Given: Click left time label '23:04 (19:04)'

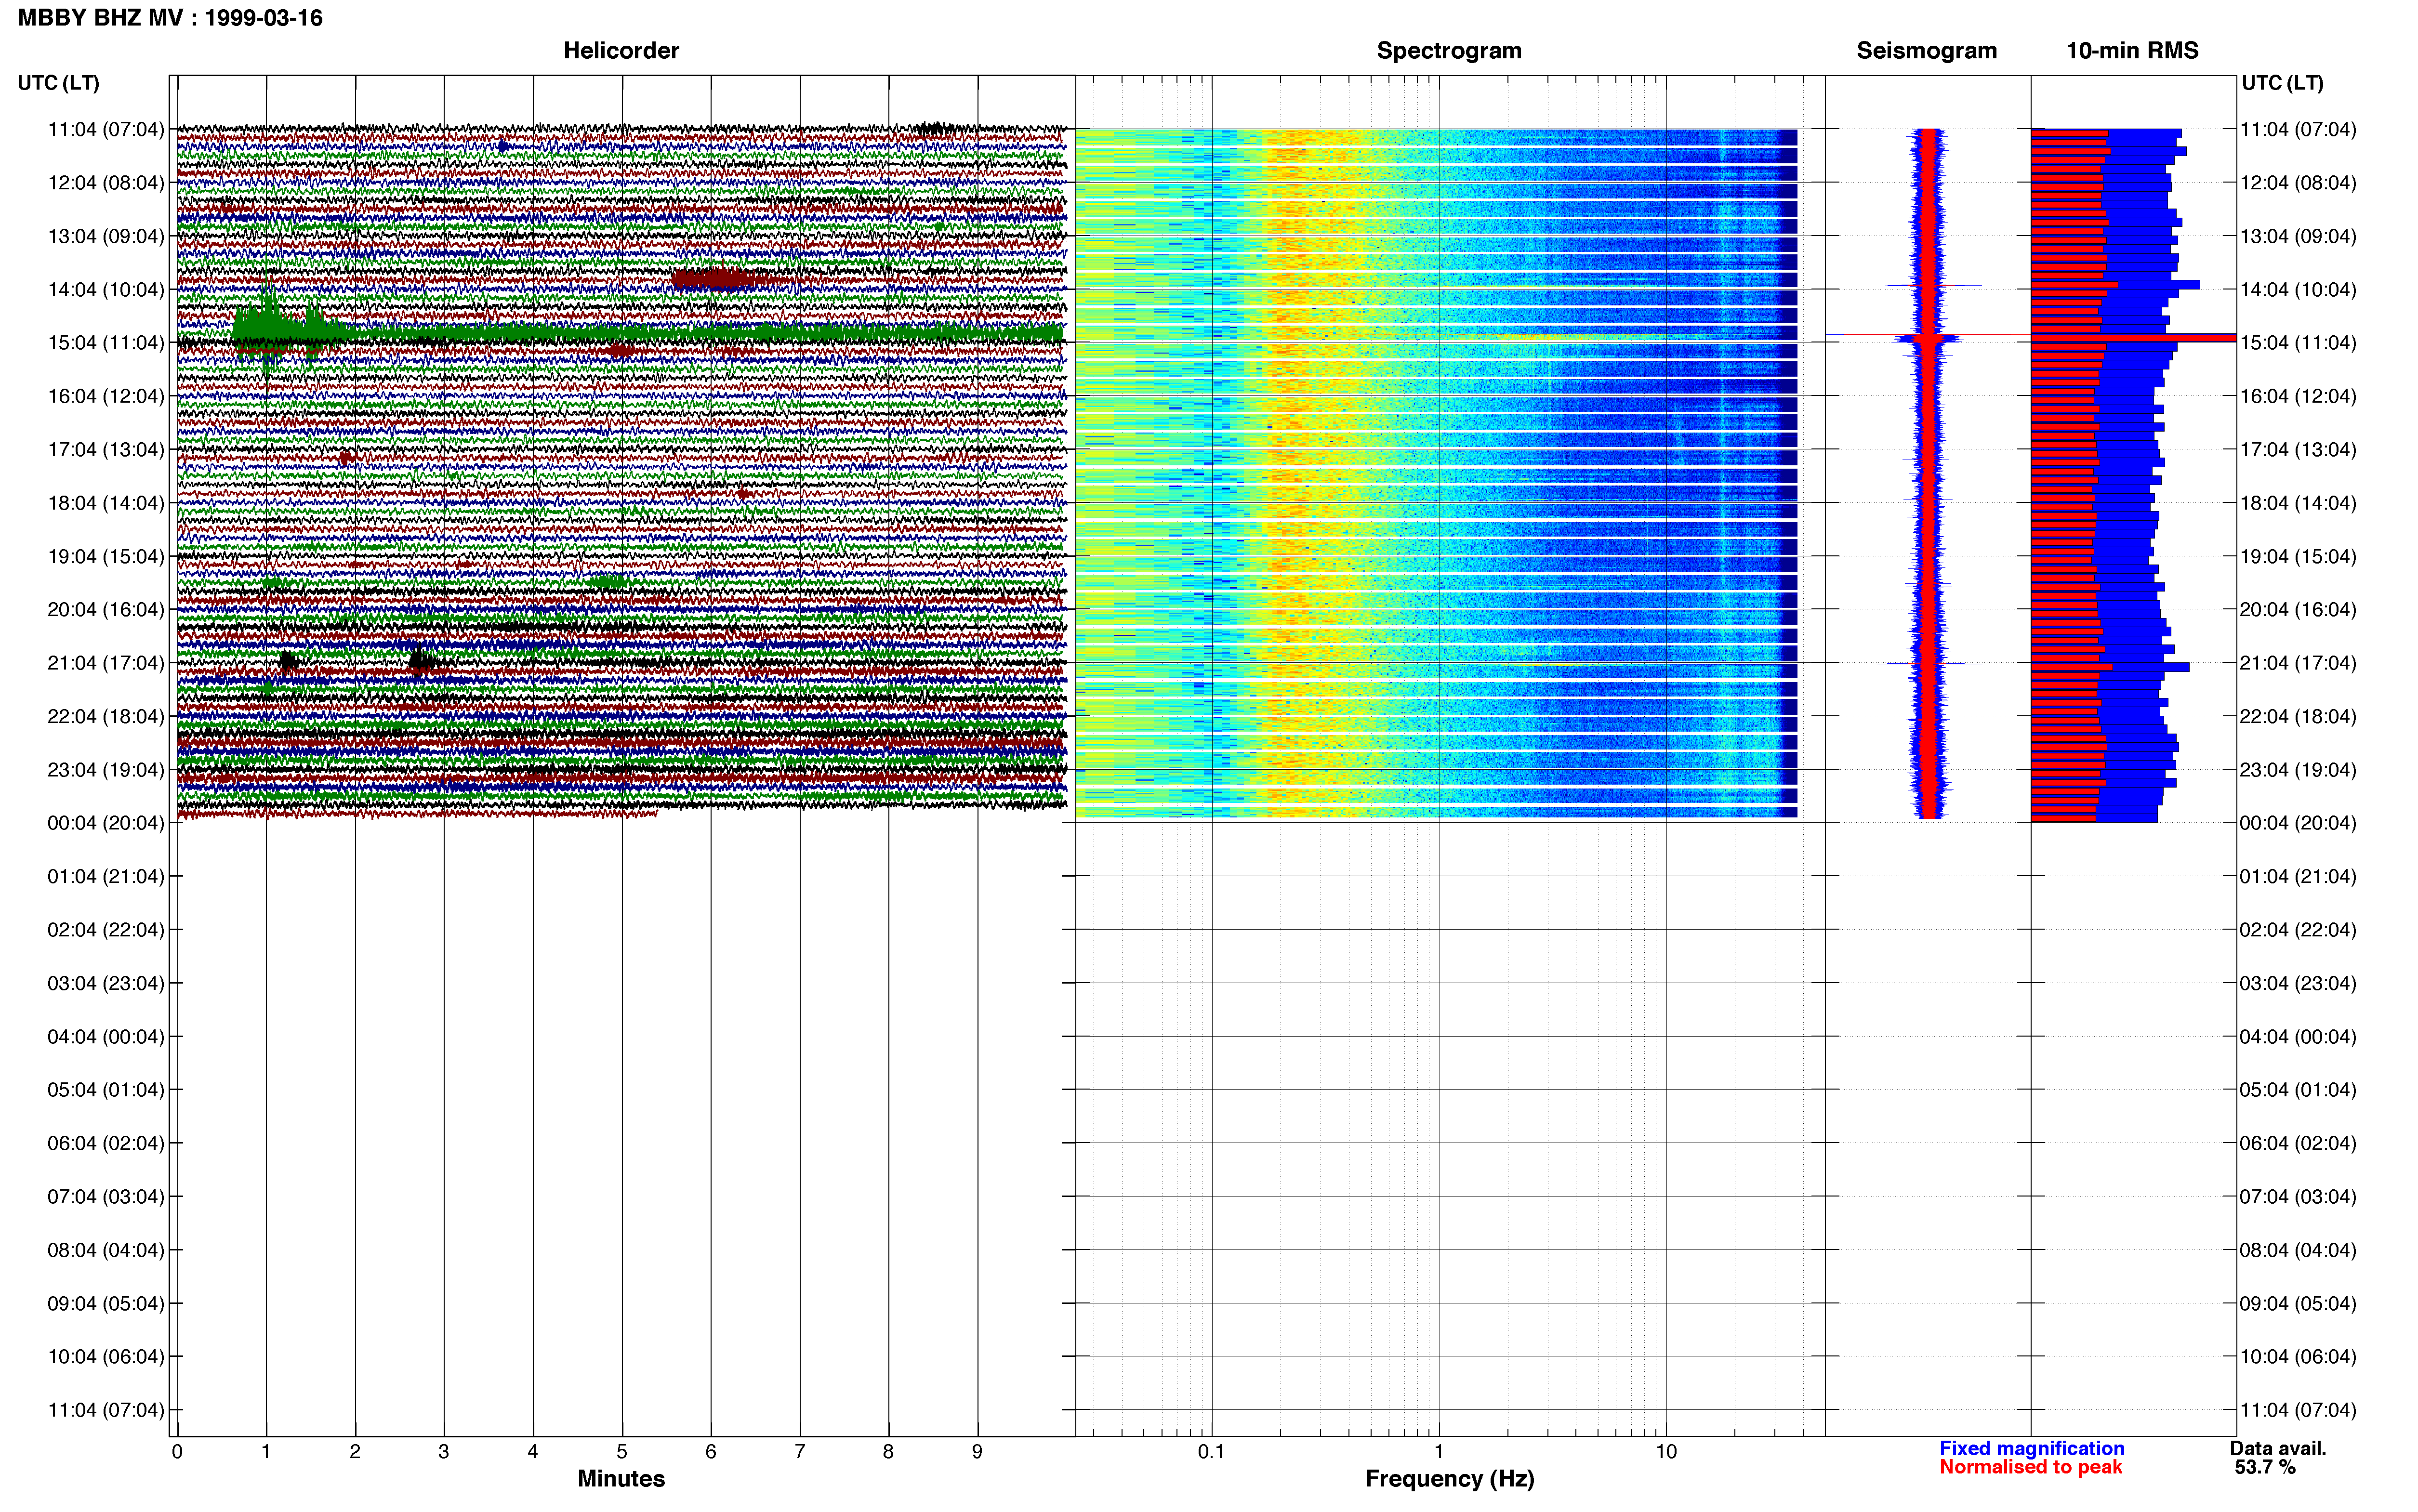Looking at the screenshot, I should (106, 770).
